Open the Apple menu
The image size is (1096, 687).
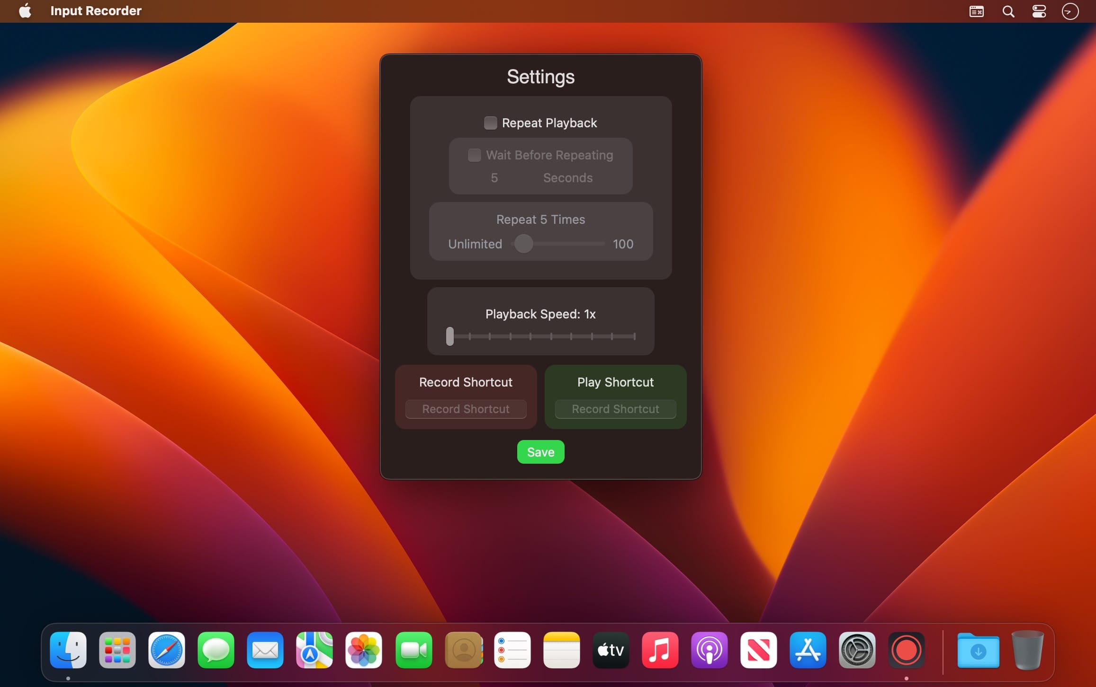click(x=25, y=10)
